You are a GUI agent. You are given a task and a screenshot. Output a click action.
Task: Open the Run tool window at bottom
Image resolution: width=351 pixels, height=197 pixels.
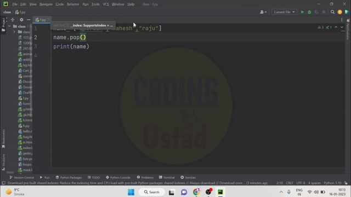tap(45, 177)
